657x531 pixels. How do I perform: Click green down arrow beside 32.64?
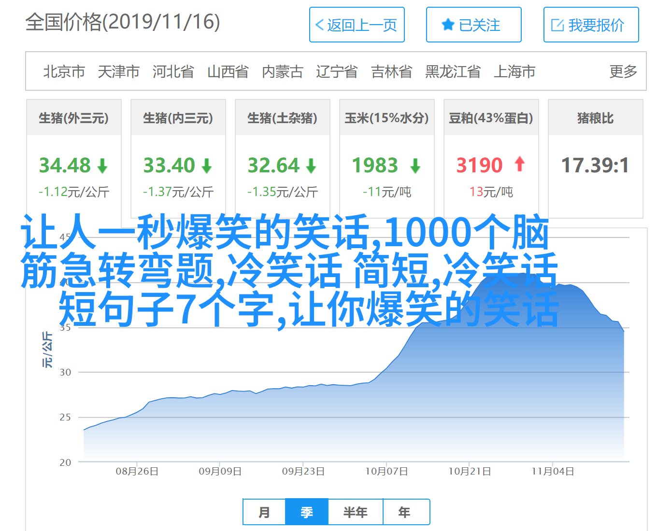tap(311, 166)
